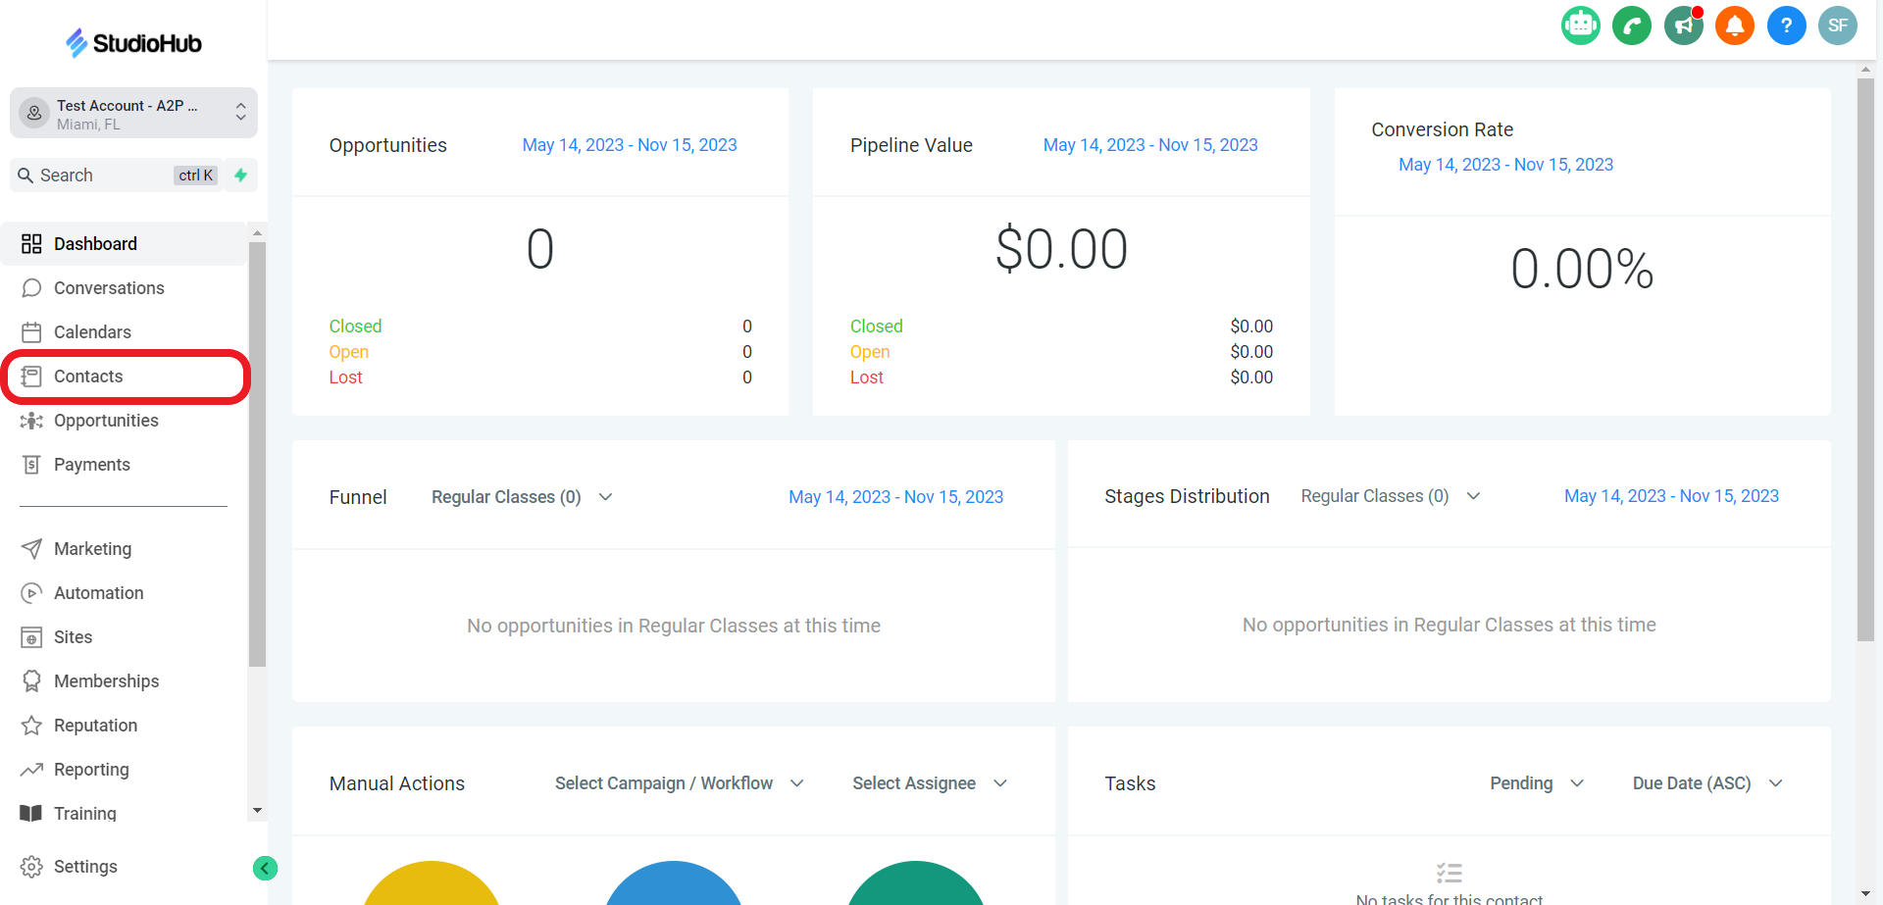
Task: Change Conversion Rate date range
Action: pyautogui.click(x=1505, y=165)
